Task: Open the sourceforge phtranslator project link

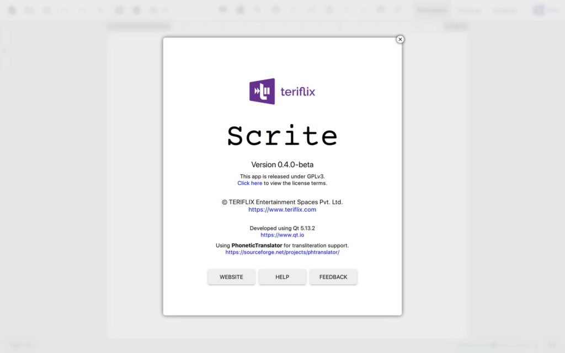Action: pos(282,252)
